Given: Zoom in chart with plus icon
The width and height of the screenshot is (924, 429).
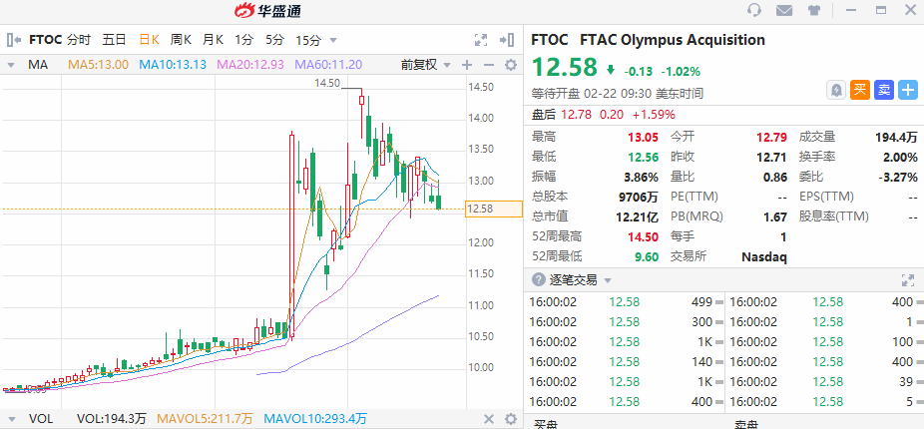Looking at the screenshot, I should tap(467, 65).
